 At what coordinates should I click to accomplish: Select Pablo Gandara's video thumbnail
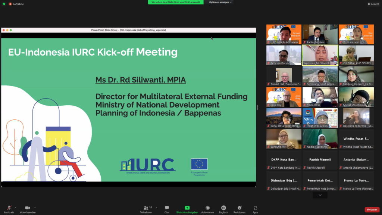coord(320,34)
